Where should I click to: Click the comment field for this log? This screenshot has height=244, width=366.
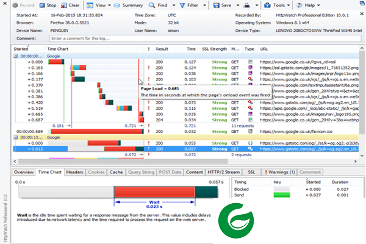click(x=206, y=38)
